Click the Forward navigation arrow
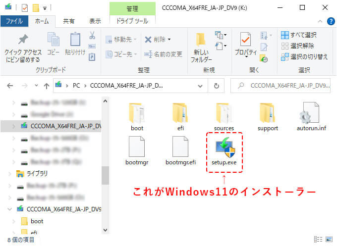 pos(25,86)
